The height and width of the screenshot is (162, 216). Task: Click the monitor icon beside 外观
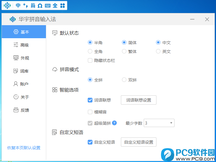tap(16, 58)
